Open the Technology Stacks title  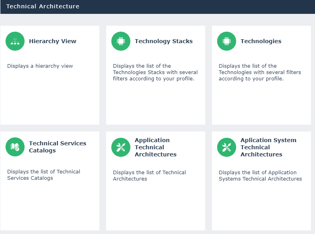pos(164,41)
